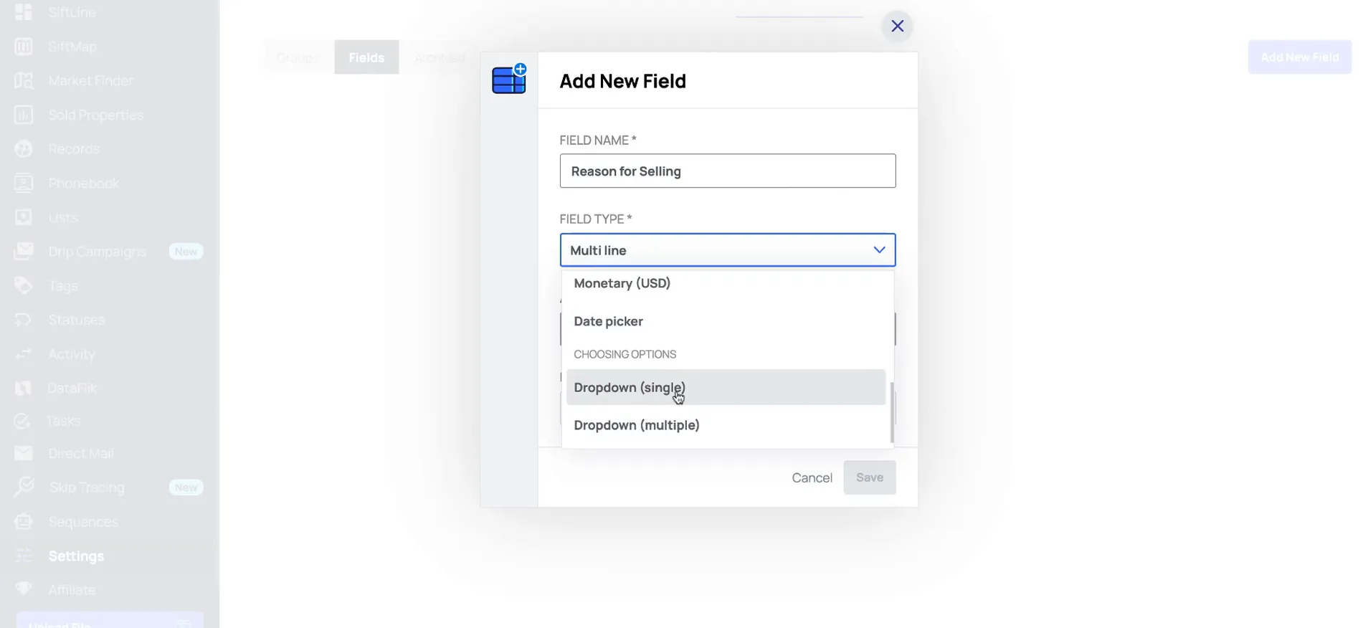Open Sold Properties chart icon

pos(23,115)
